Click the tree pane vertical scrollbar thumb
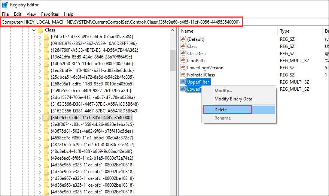Screen dimensions: 329x196 173,60
